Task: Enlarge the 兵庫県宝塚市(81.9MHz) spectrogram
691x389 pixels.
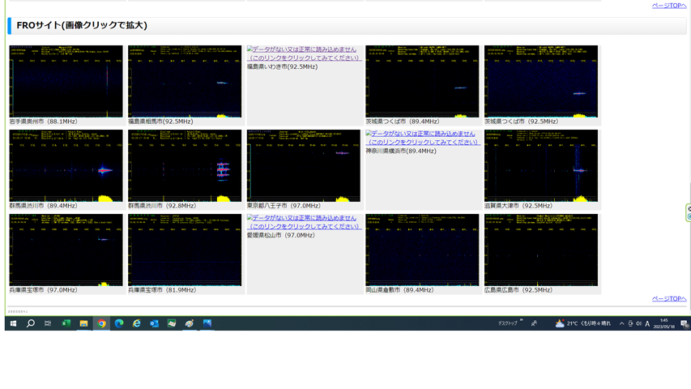Action: (185, 250)
